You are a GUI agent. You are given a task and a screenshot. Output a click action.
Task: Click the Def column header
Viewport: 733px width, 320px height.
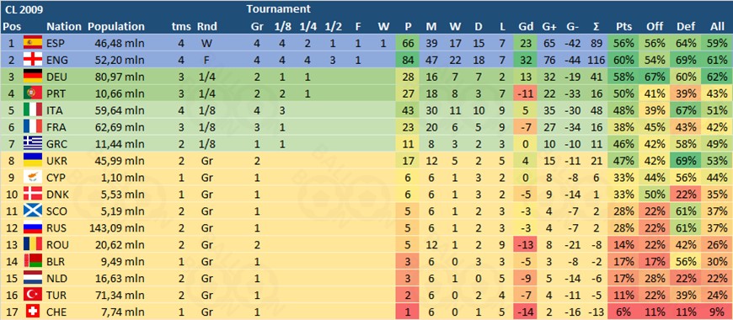685,27
